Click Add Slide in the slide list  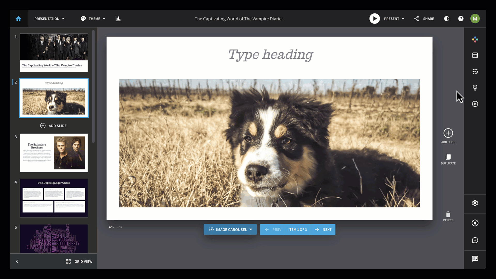click(53, 126)
